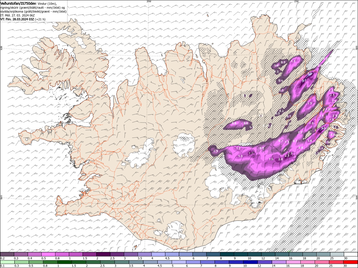This screenshot has height=268, width=358.
Task: Click the purple 12 swatch in rain scale
Action: [264, 262]
